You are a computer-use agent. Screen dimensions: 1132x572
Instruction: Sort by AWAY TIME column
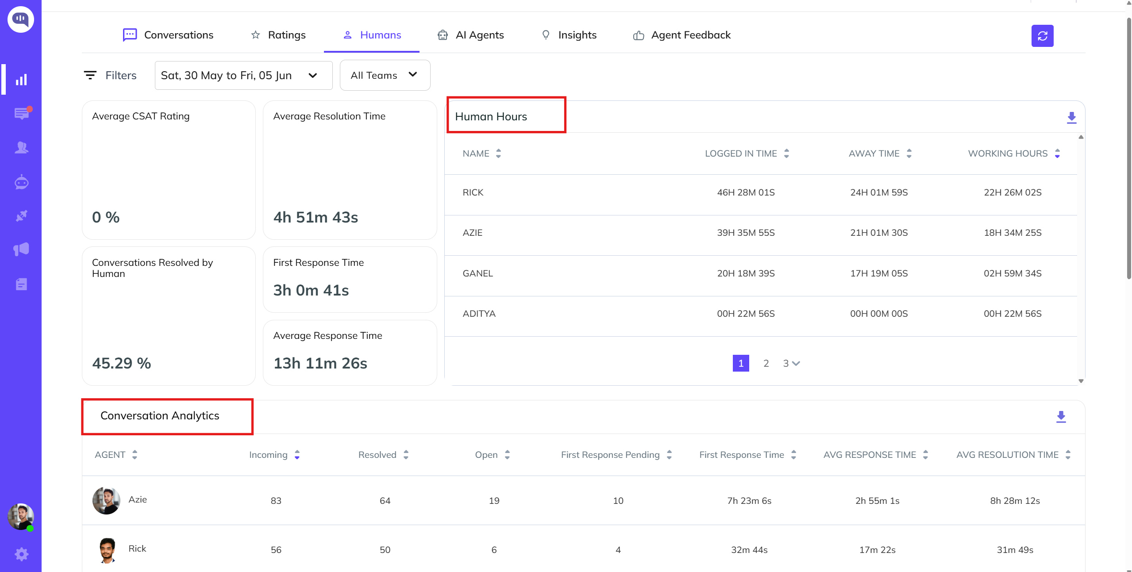(x=909, y=154)
